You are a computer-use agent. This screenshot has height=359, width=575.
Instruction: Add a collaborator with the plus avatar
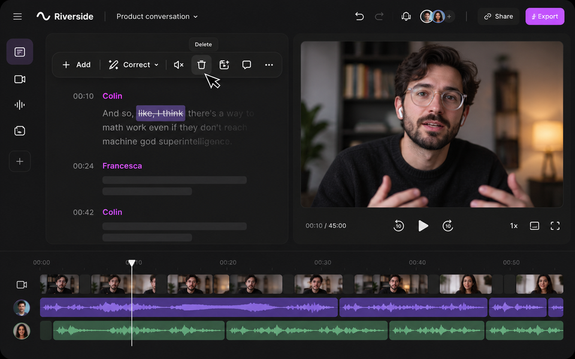point(449,17)
